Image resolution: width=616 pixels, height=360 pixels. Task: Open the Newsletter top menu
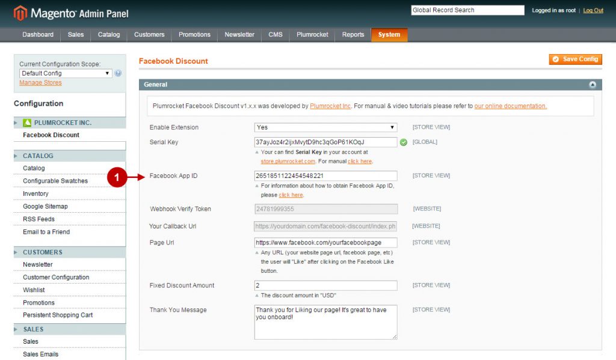point(239,34)
